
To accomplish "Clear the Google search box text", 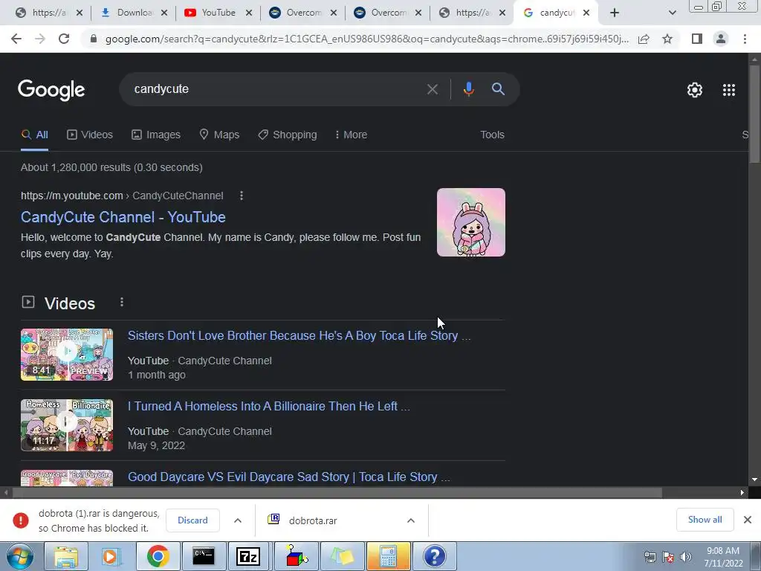I will [432, 89].
